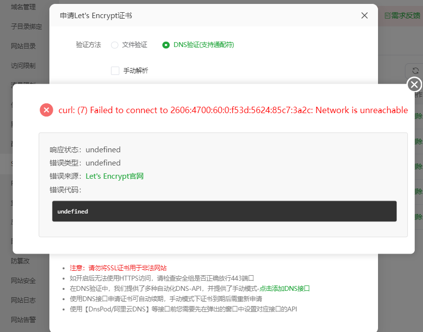
Task: Open 网站安全 in the sidebar
Action: click(23, 281)
